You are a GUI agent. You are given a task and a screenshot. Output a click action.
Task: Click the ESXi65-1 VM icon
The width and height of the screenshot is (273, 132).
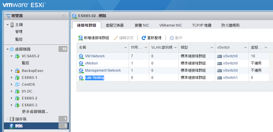click(17, 78)
